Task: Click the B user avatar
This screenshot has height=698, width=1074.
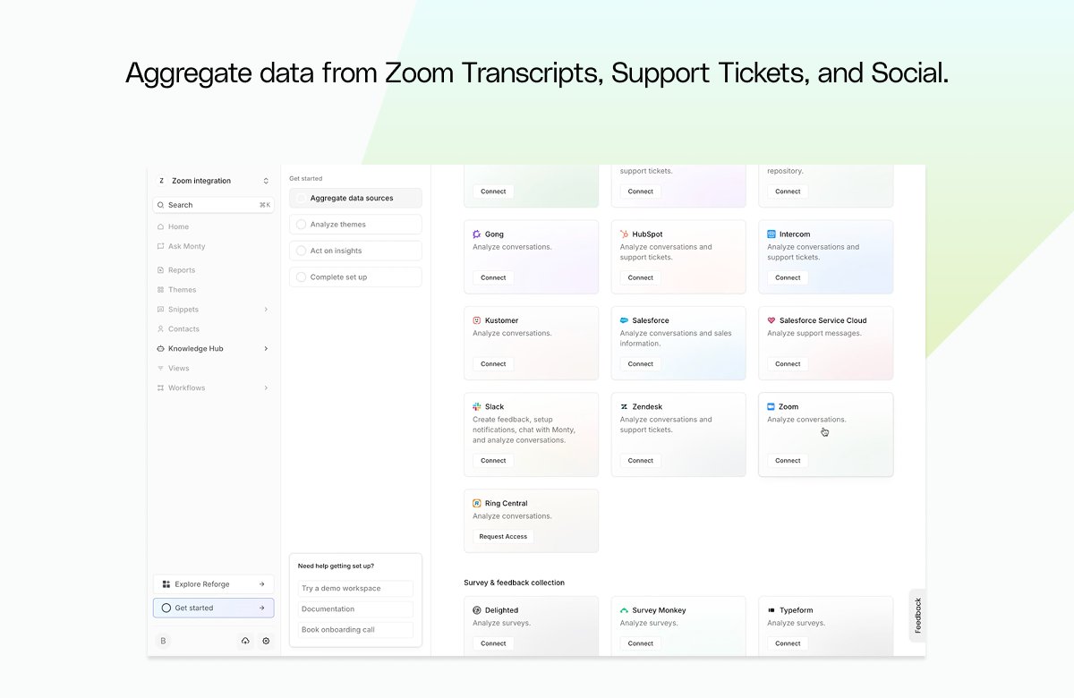Action: pyautogui.click(x=163, y=641)
